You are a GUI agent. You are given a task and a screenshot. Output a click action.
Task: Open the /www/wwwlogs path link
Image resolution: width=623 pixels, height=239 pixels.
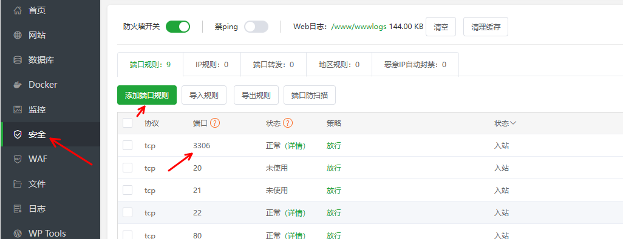tap(359, 27)
